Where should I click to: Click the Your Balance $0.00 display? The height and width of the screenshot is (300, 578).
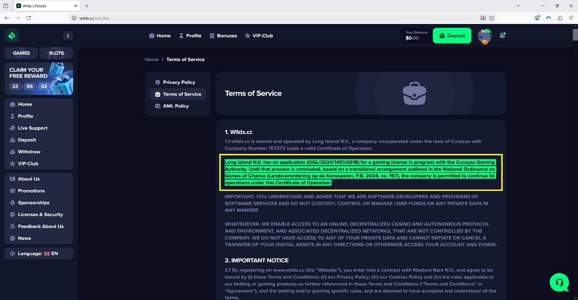coord(416,36)
